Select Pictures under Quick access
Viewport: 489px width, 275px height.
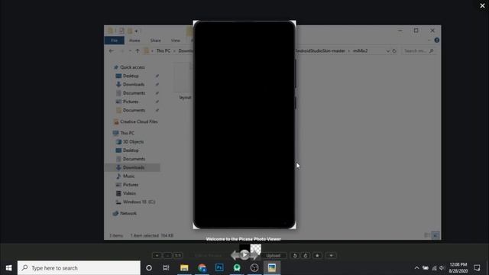pyautogui.click(x=131, y=102)
